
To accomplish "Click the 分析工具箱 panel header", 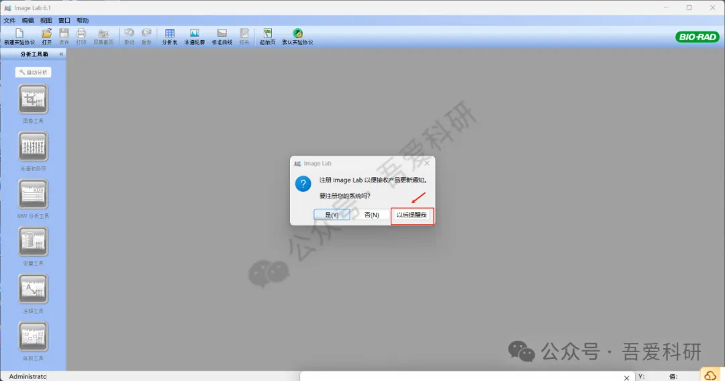I will point(34,54).
